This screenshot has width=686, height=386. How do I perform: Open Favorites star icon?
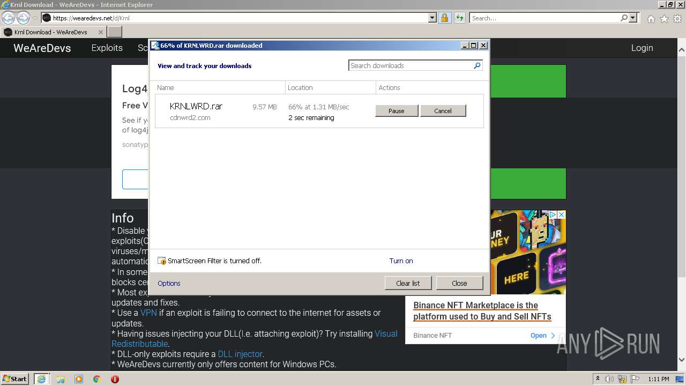pyautogui.click(x=664, y=19)
